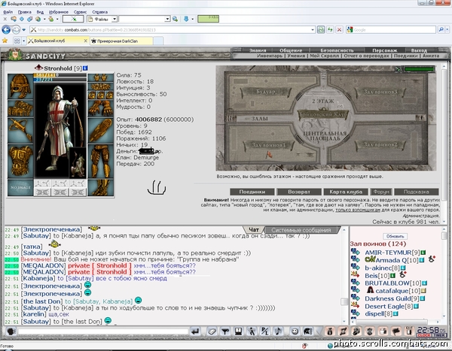
Task: Open dropdown arrow beside download icon
Action: (192, 19)
